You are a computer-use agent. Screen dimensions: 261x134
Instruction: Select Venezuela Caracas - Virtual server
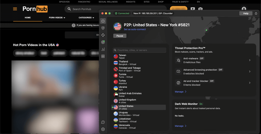pos(138,126)
